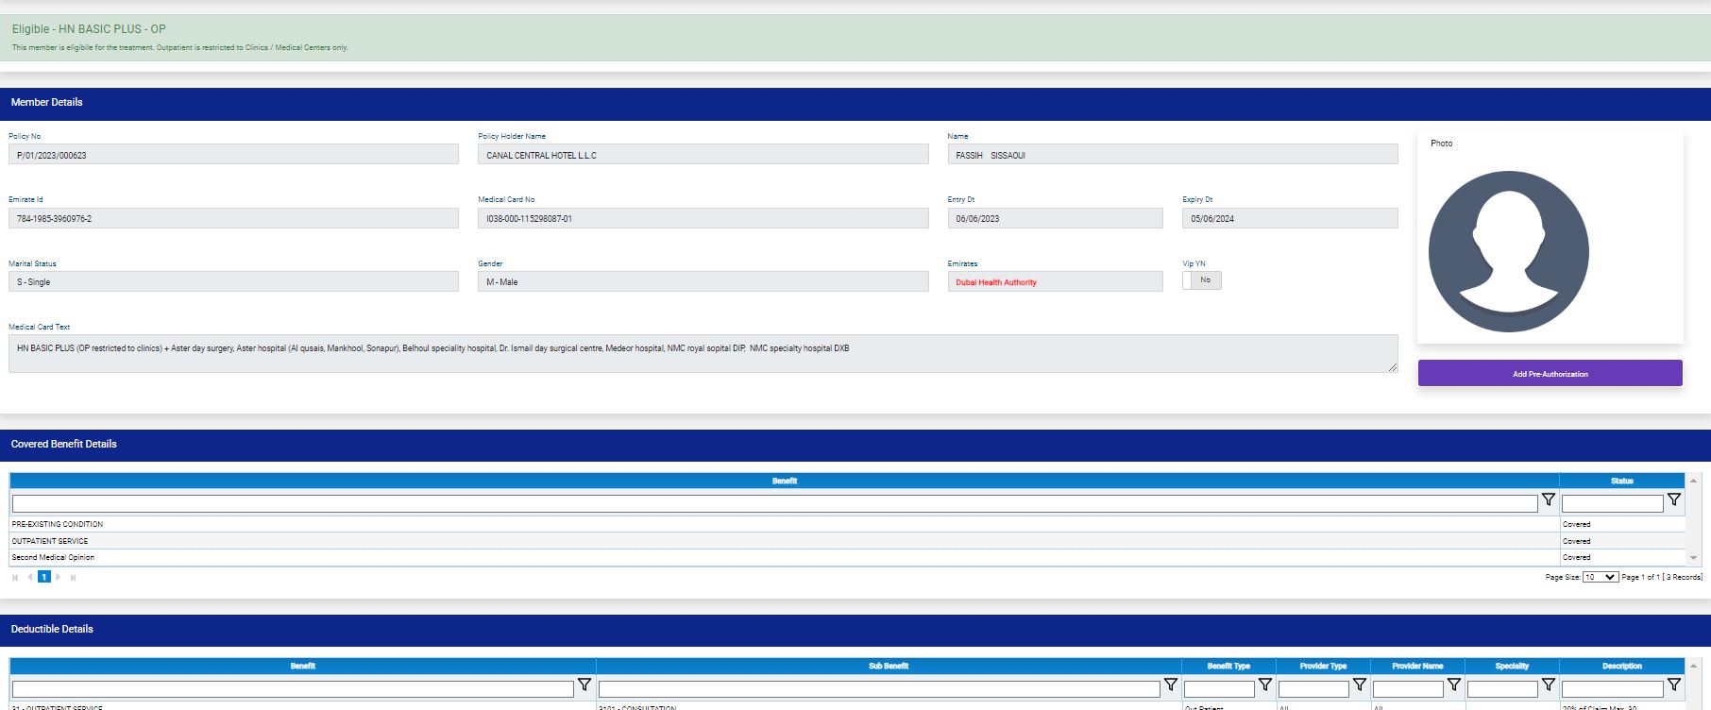Click Description column filter funnel icon
The width and height of the screenshot is (1711, 710).
[x=1673, y=685]
